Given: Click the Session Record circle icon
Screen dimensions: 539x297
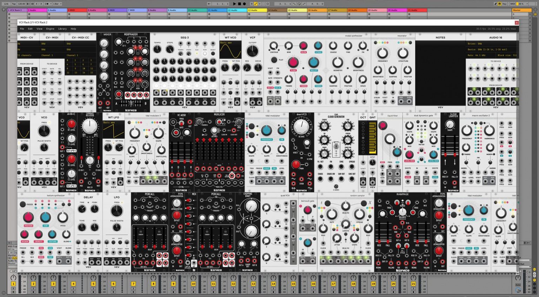Looking at the screenshot, I should coord(268,4).
